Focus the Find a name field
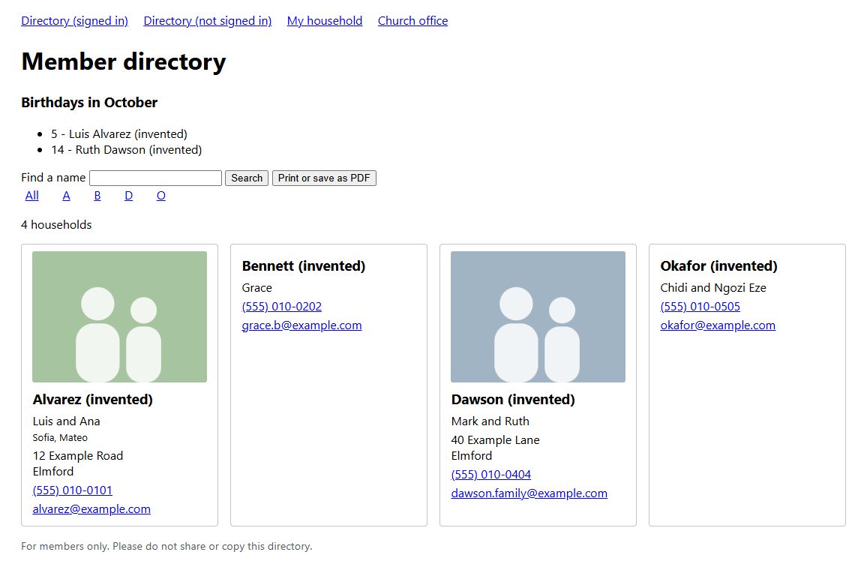 click(x=155, y=178)
